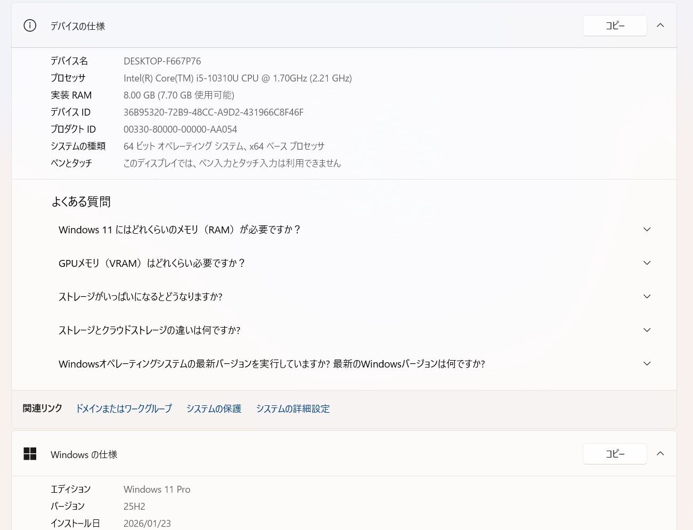Click the 実装 RAM label
Image resolution: width=693 pixels, height=530 pixels.
point(71,95)
